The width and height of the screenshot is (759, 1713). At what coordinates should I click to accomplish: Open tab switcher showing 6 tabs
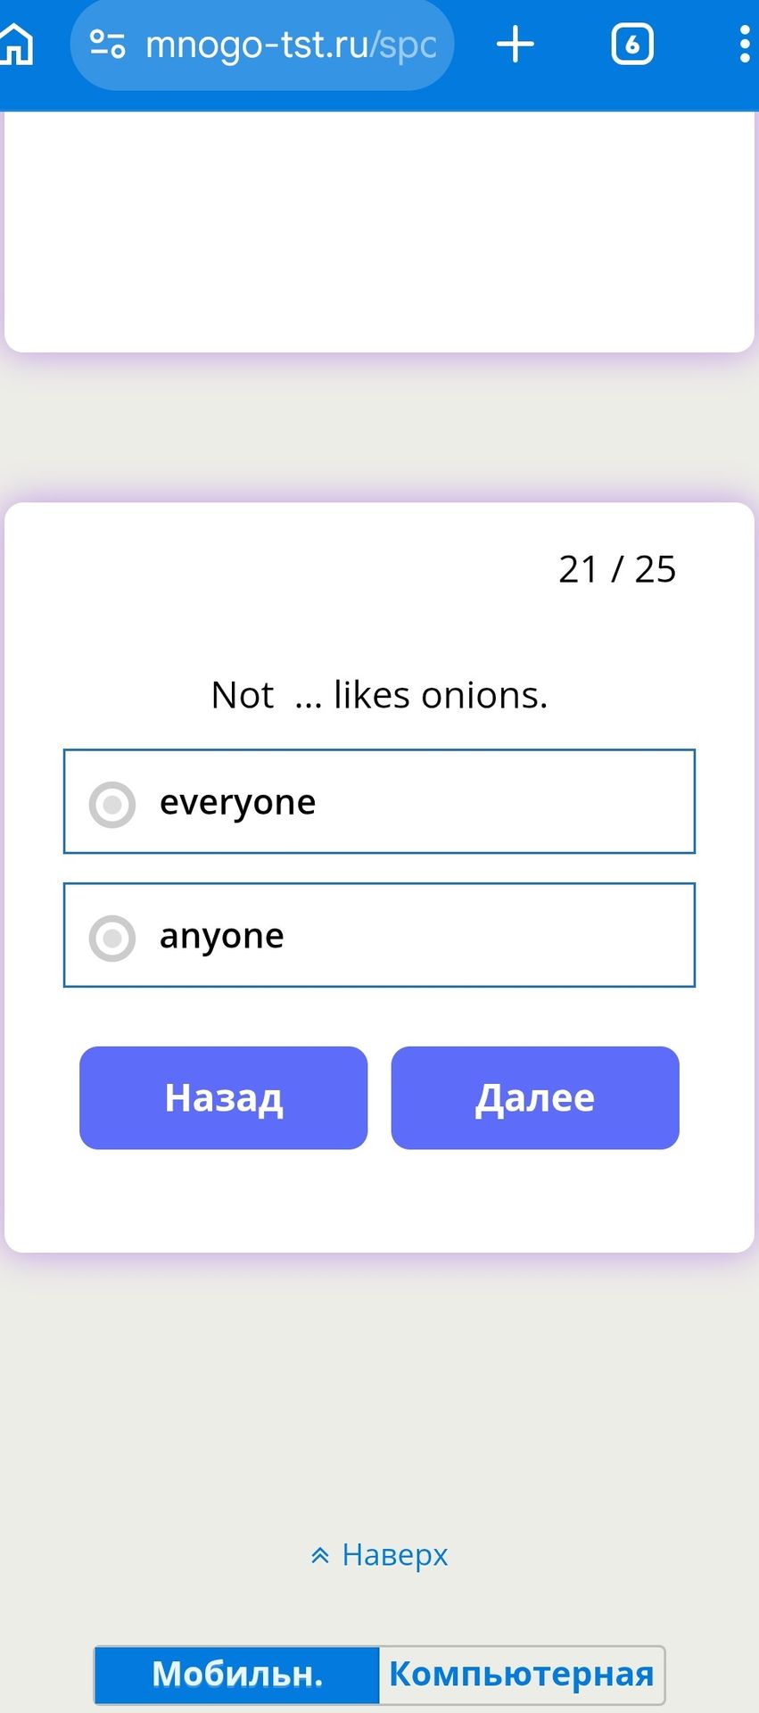(x=632, y=44)
